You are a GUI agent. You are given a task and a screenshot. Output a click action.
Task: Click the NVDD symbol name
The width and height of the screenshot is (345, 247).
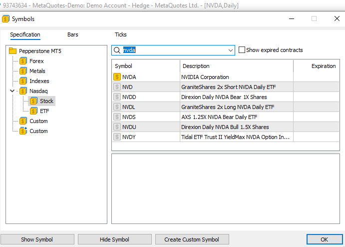click(x=129, y=97)
